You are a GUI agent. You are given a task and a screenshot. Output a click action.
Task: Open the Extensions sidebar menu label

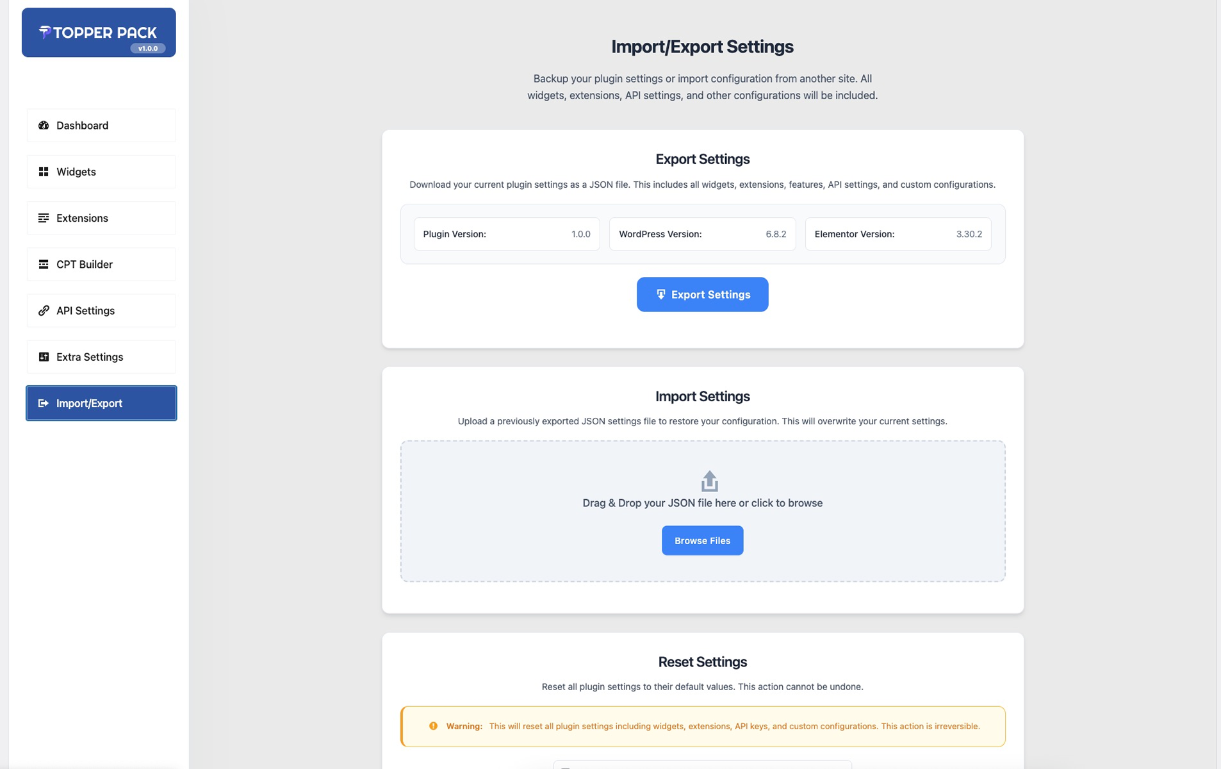point(82,218)
